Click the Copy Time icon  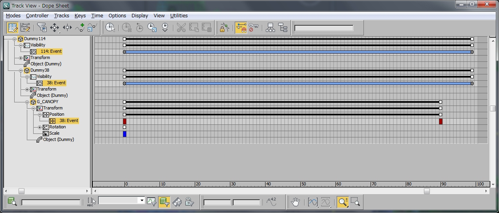pos(194,28)
